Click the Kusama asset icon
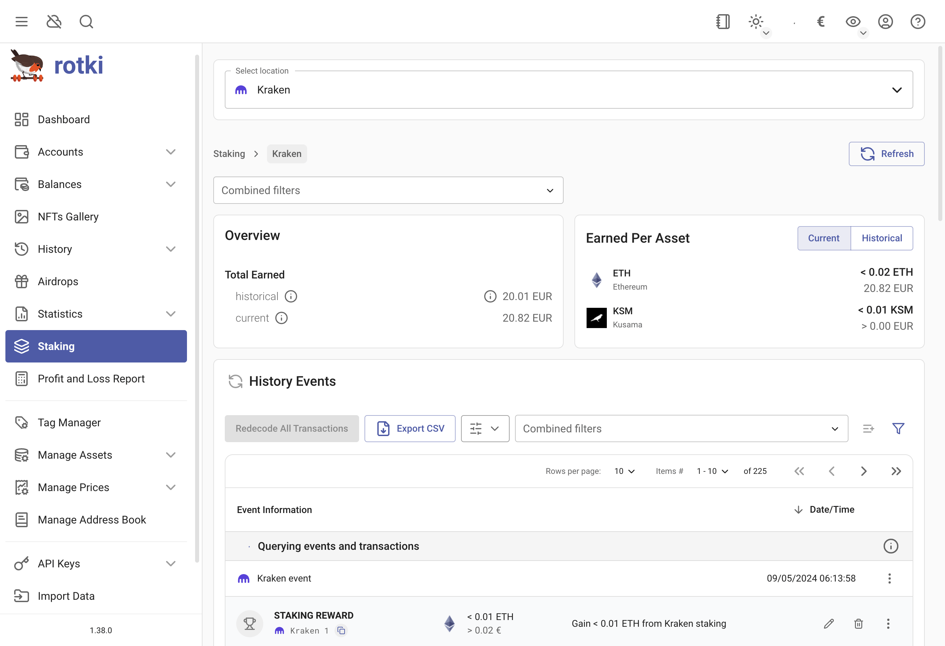 (x=596, y=318)
